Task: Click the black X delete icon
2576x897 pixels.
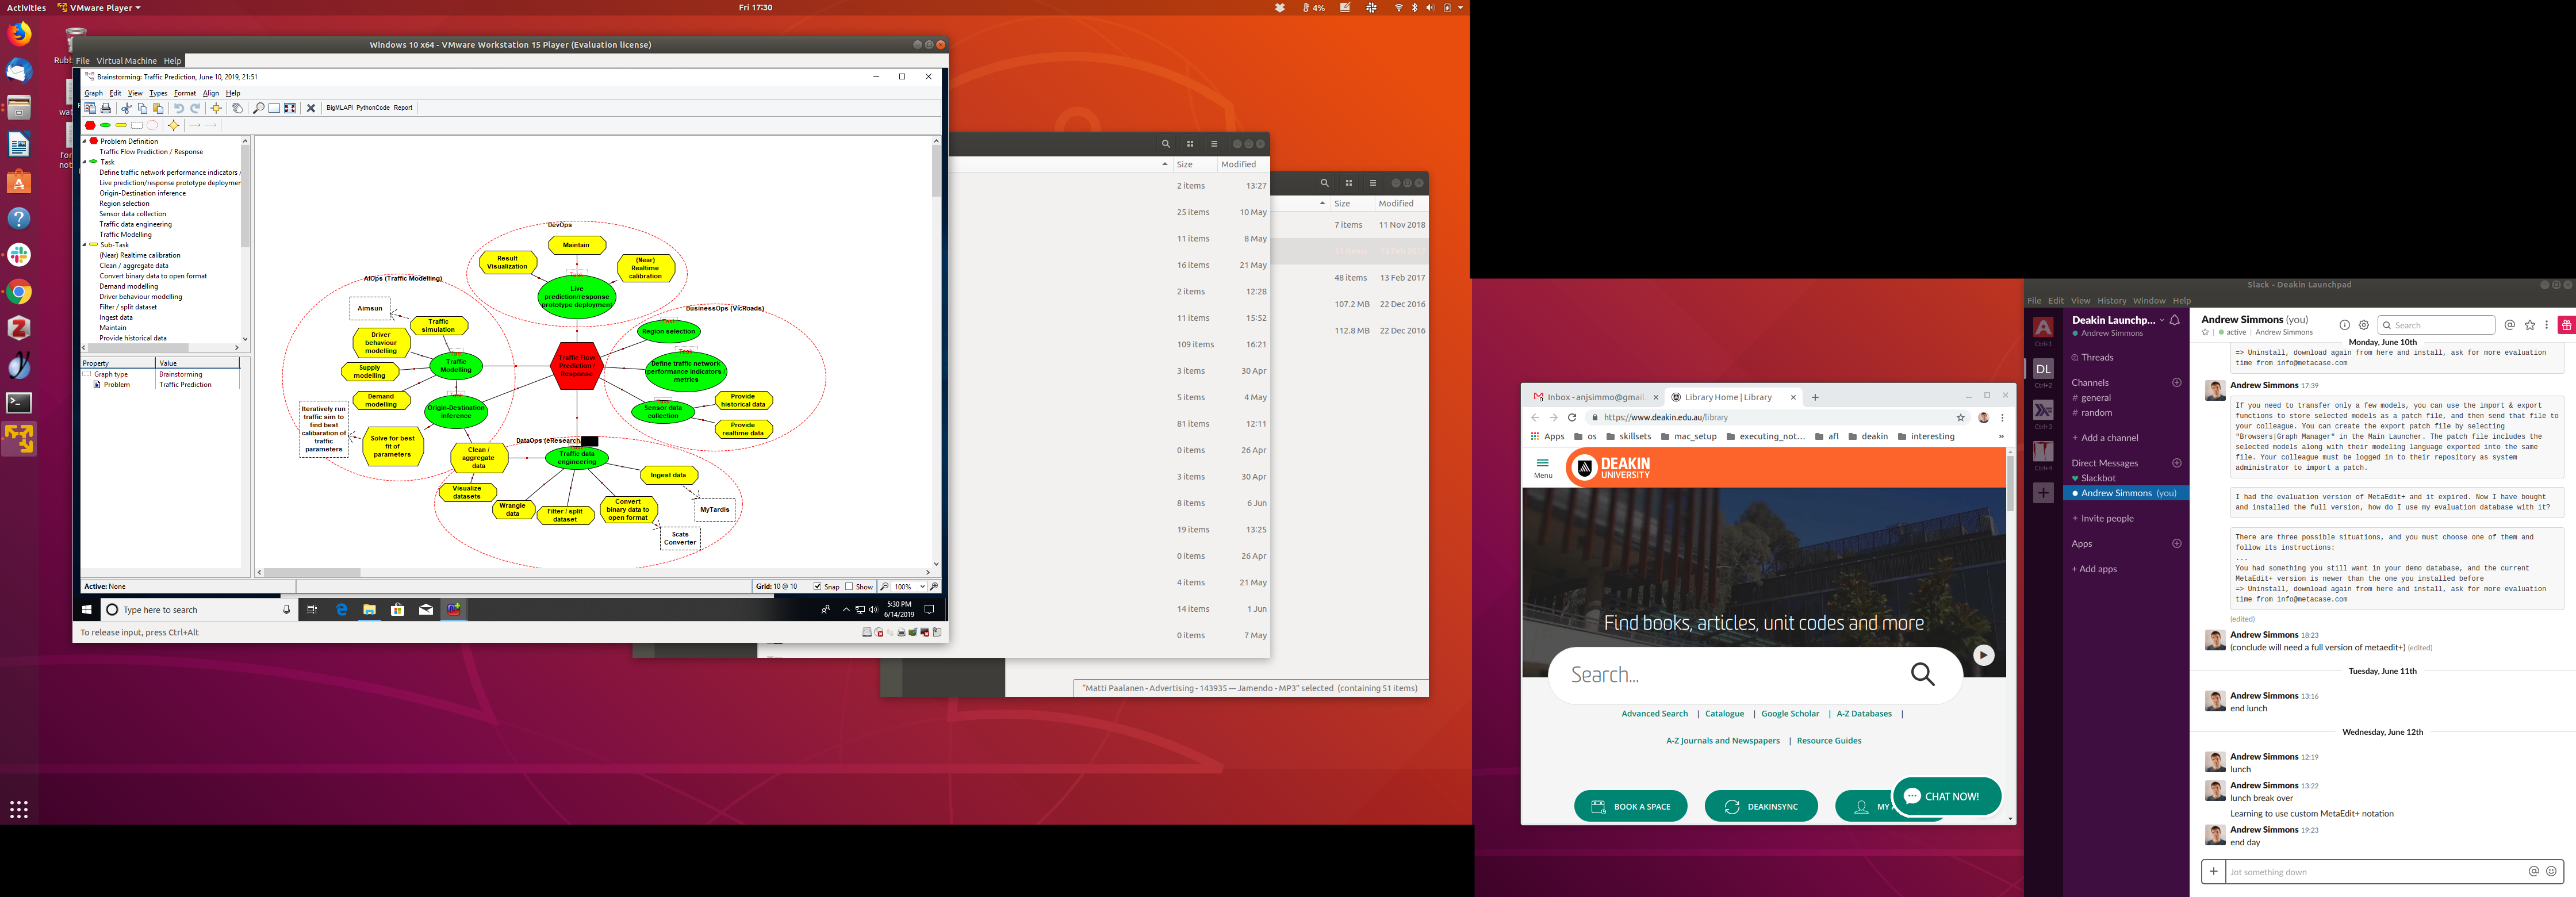Action: (311, 108)
